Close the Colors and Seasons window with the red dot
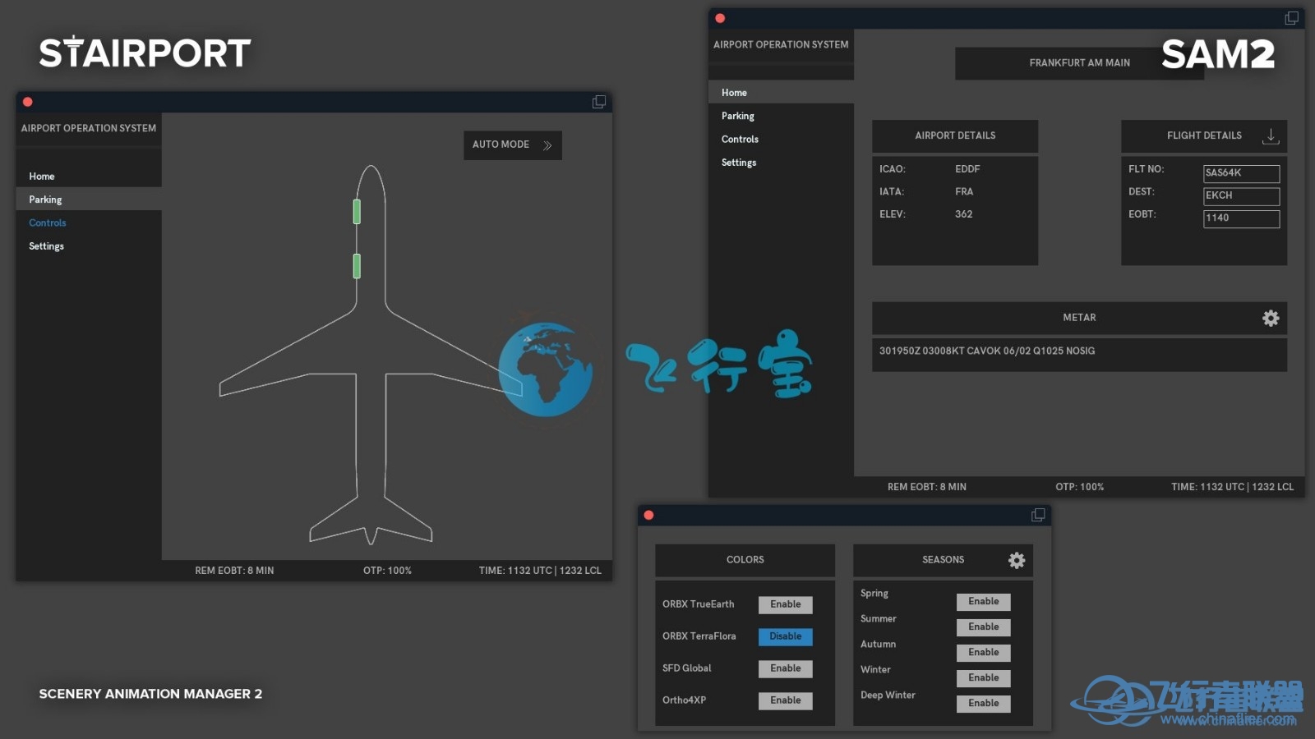The image size is (1315, 739). (x=648, y=515)
